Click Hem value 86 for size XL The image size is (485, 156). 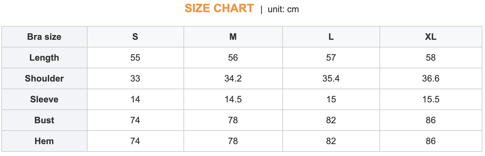tap(431, 141)
